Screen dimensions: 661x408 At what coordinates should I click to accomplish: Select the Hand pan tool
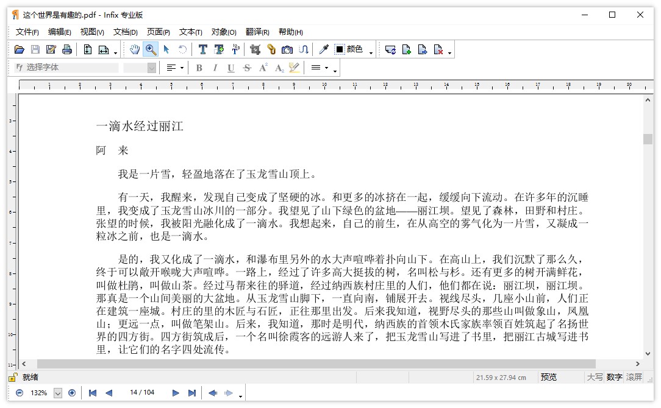(135, 49)
